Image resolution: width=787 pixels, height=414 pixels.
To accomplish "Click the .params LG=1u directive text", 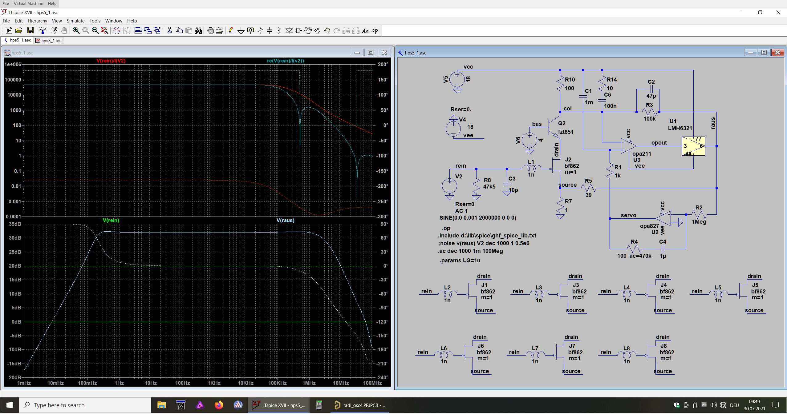I will coord(460,261).
